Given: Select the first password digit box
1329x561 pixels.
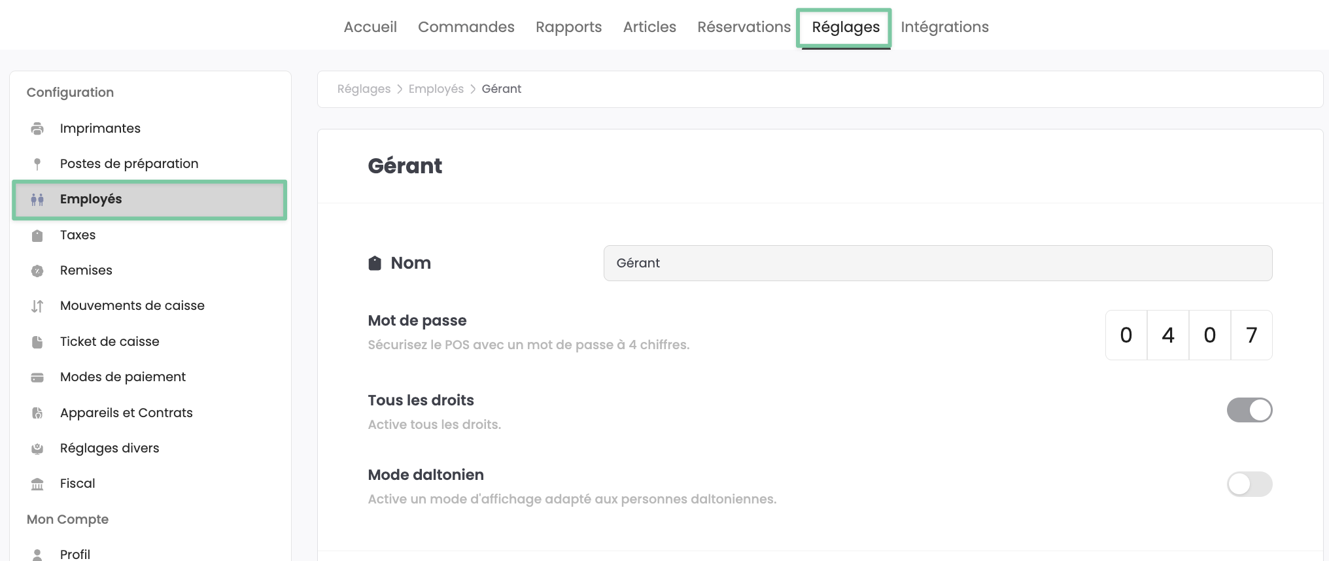Looking at the screenshot, I should click(1126, 335).
